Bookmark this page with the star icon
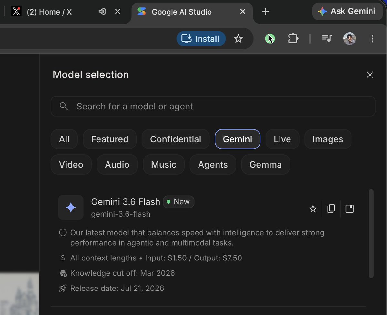Screen dimensions: 387x315 pyautogui.click(x=239, y=38)
